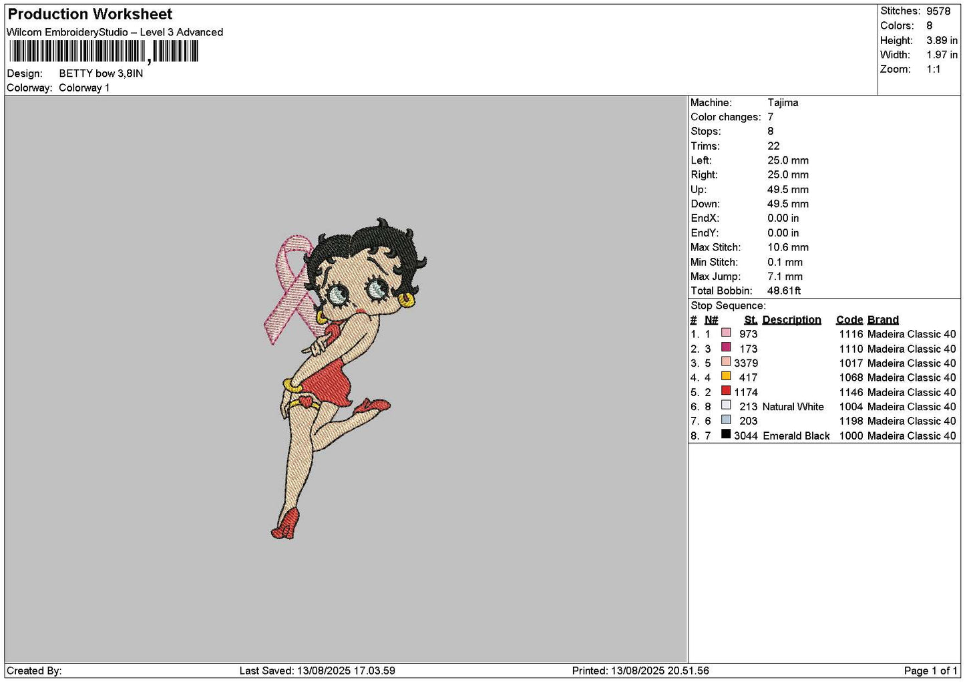
Task: Click the Up value 49.5 mm
Action: point(788,190)
